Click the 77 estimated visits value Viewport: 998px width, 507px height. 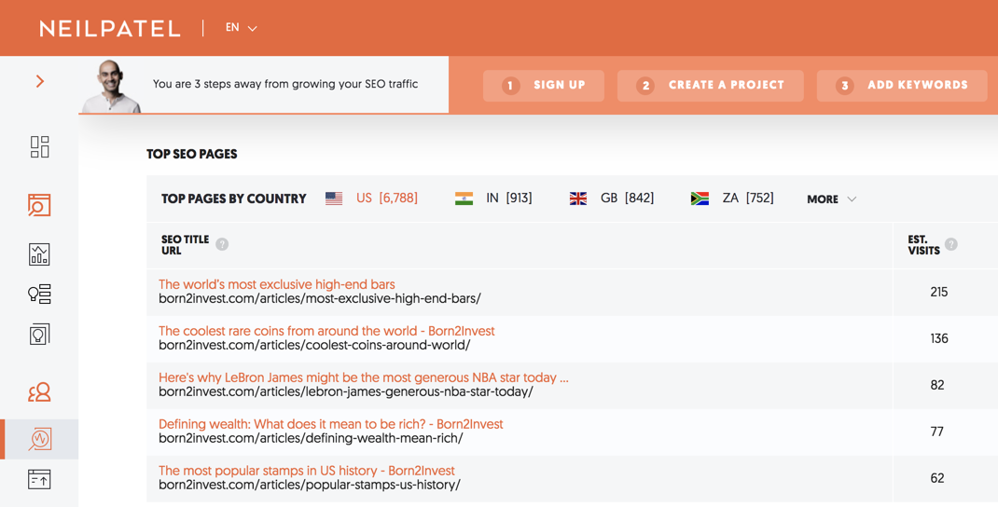936,432
